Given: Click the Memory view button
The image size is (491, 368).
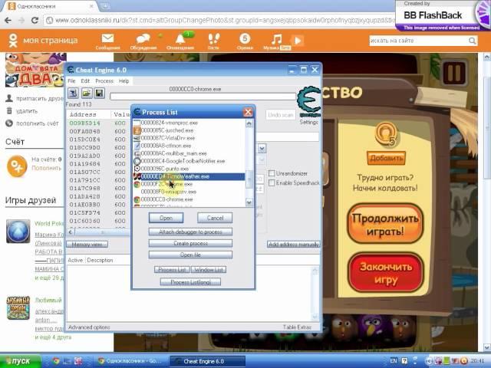Looking at the screenshot, I should tap(87, 245).
